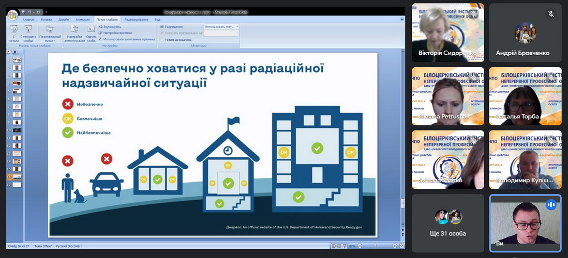Open the Рецензирование ribbon tab
The image size is (568, 258).
point(136,20)
